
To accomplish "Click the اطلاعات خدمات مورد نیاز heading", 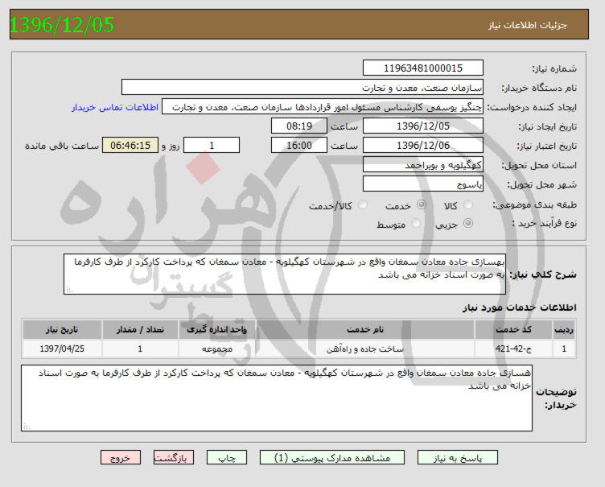I will pos(520,307).
